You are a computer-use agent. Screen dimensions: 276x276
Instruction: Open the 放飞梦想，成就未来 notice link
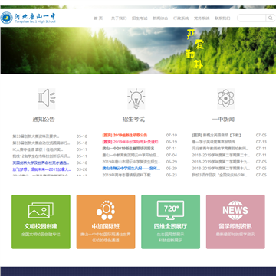click(42, 169)
